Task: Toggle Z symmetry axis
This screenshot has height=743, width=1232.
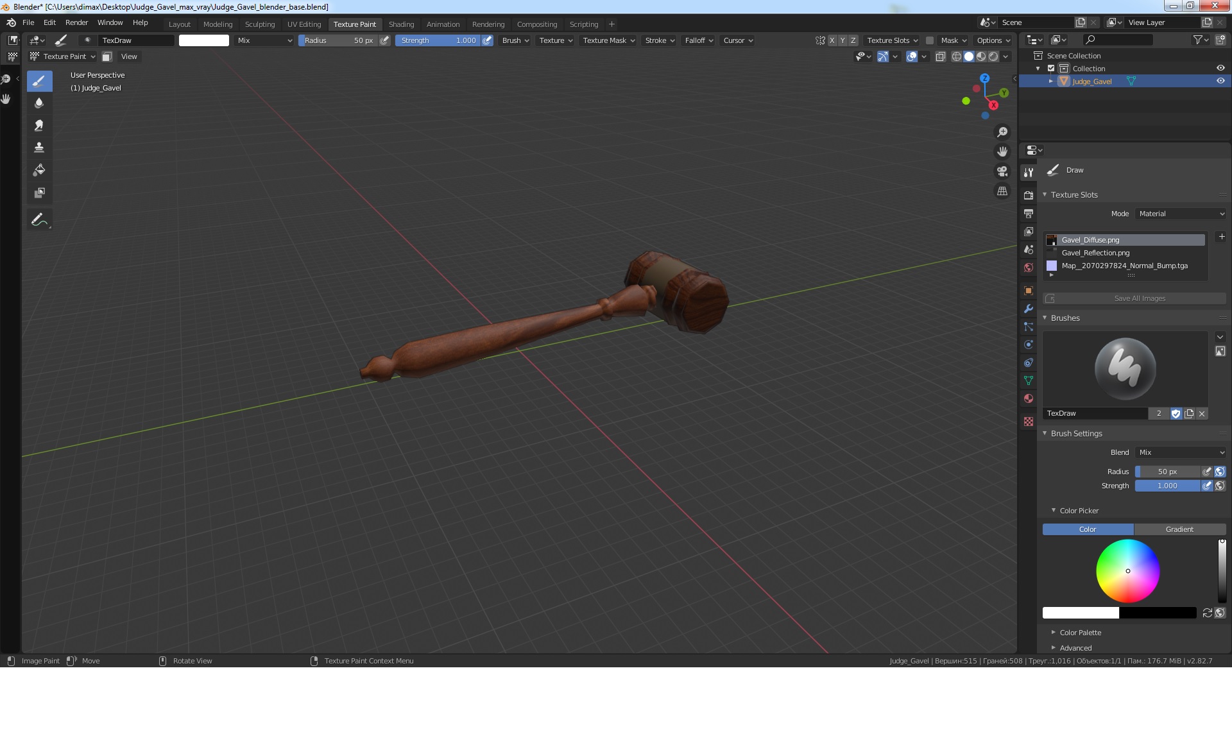Action: (853, 40)
